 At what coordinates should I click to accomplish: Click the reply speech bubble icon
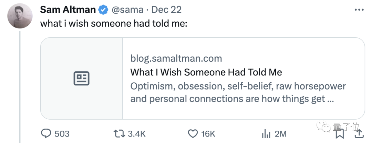(46, 133)
